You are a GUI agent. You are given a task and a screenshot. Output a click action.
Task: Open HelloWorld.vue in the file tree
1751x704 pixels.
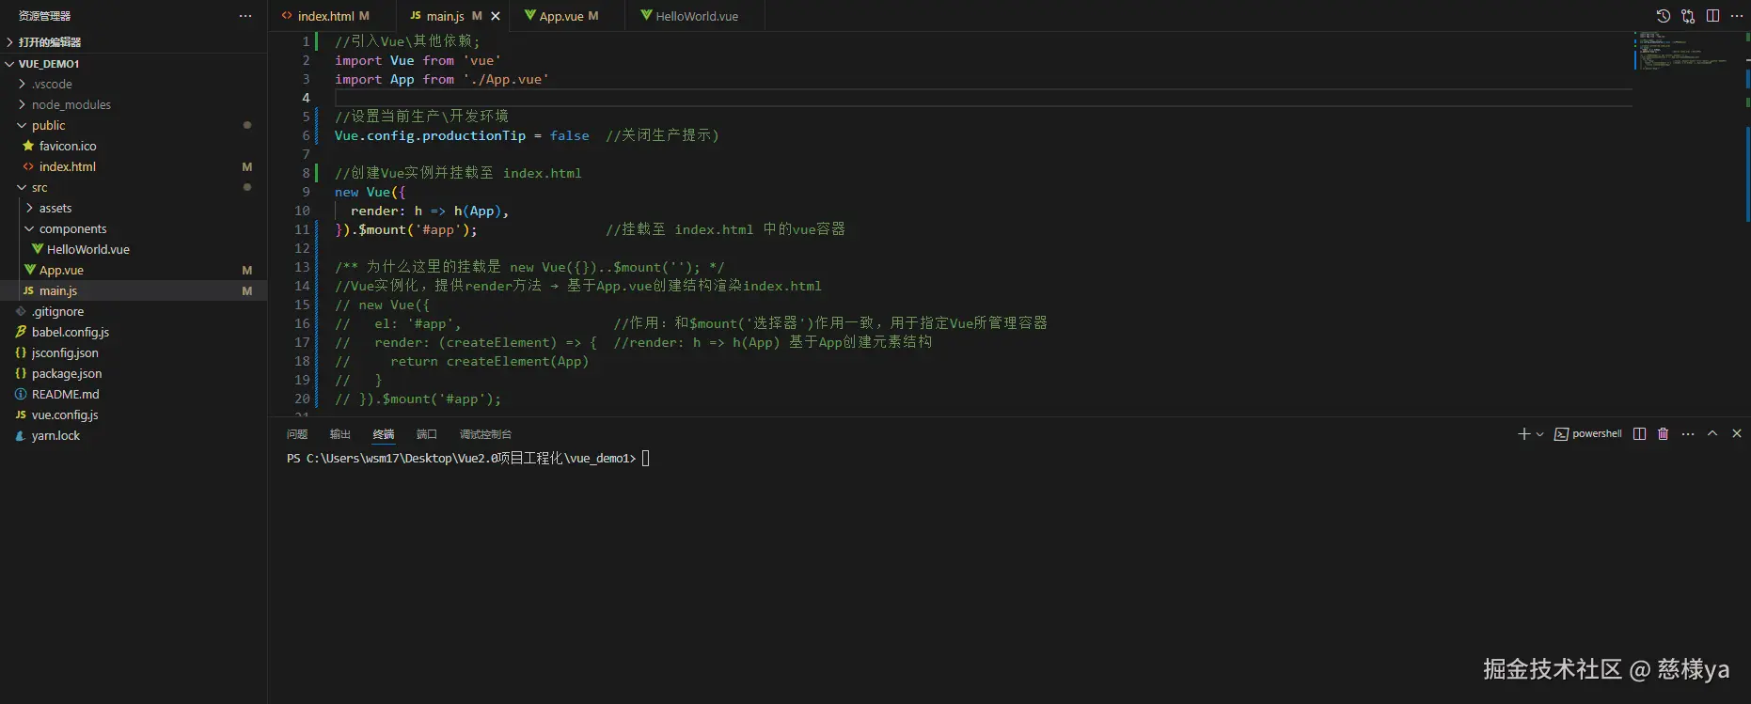point(134,249)
